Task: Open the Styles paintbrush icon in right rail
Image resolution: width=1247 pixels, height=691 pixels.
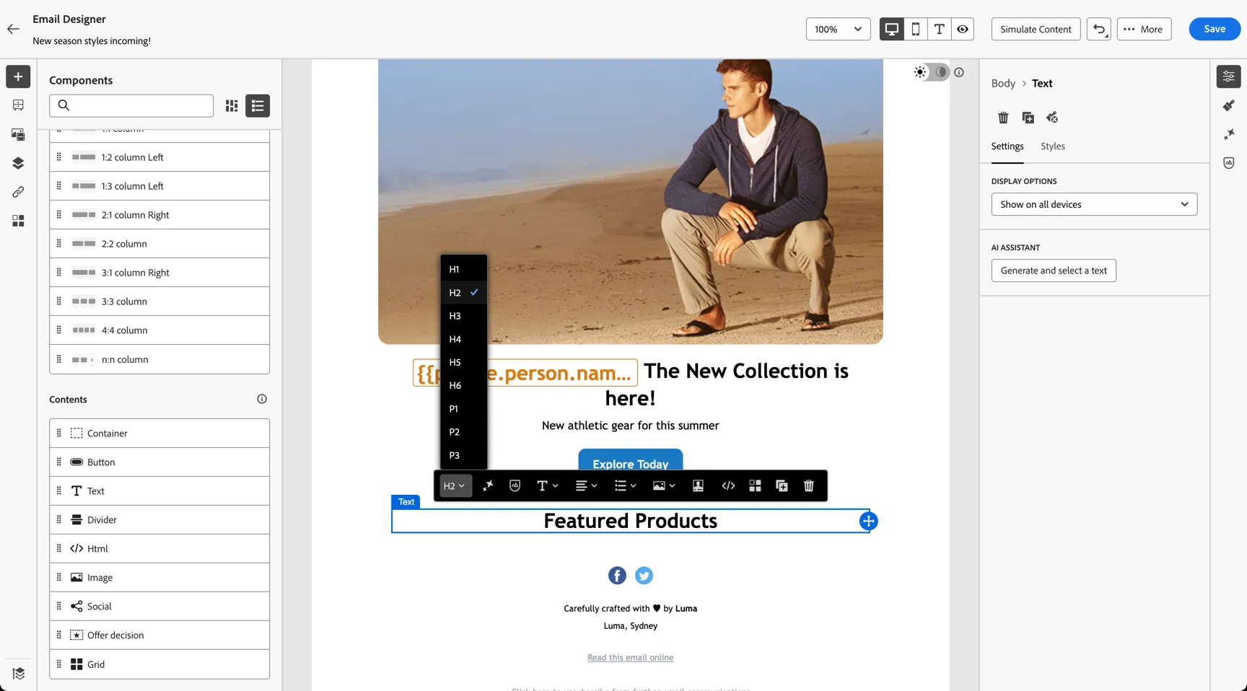Action: coord(1229,105)
